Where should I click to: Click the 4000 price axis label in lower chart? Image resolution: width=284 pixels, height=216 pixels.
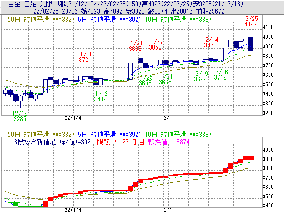(268, 150)
